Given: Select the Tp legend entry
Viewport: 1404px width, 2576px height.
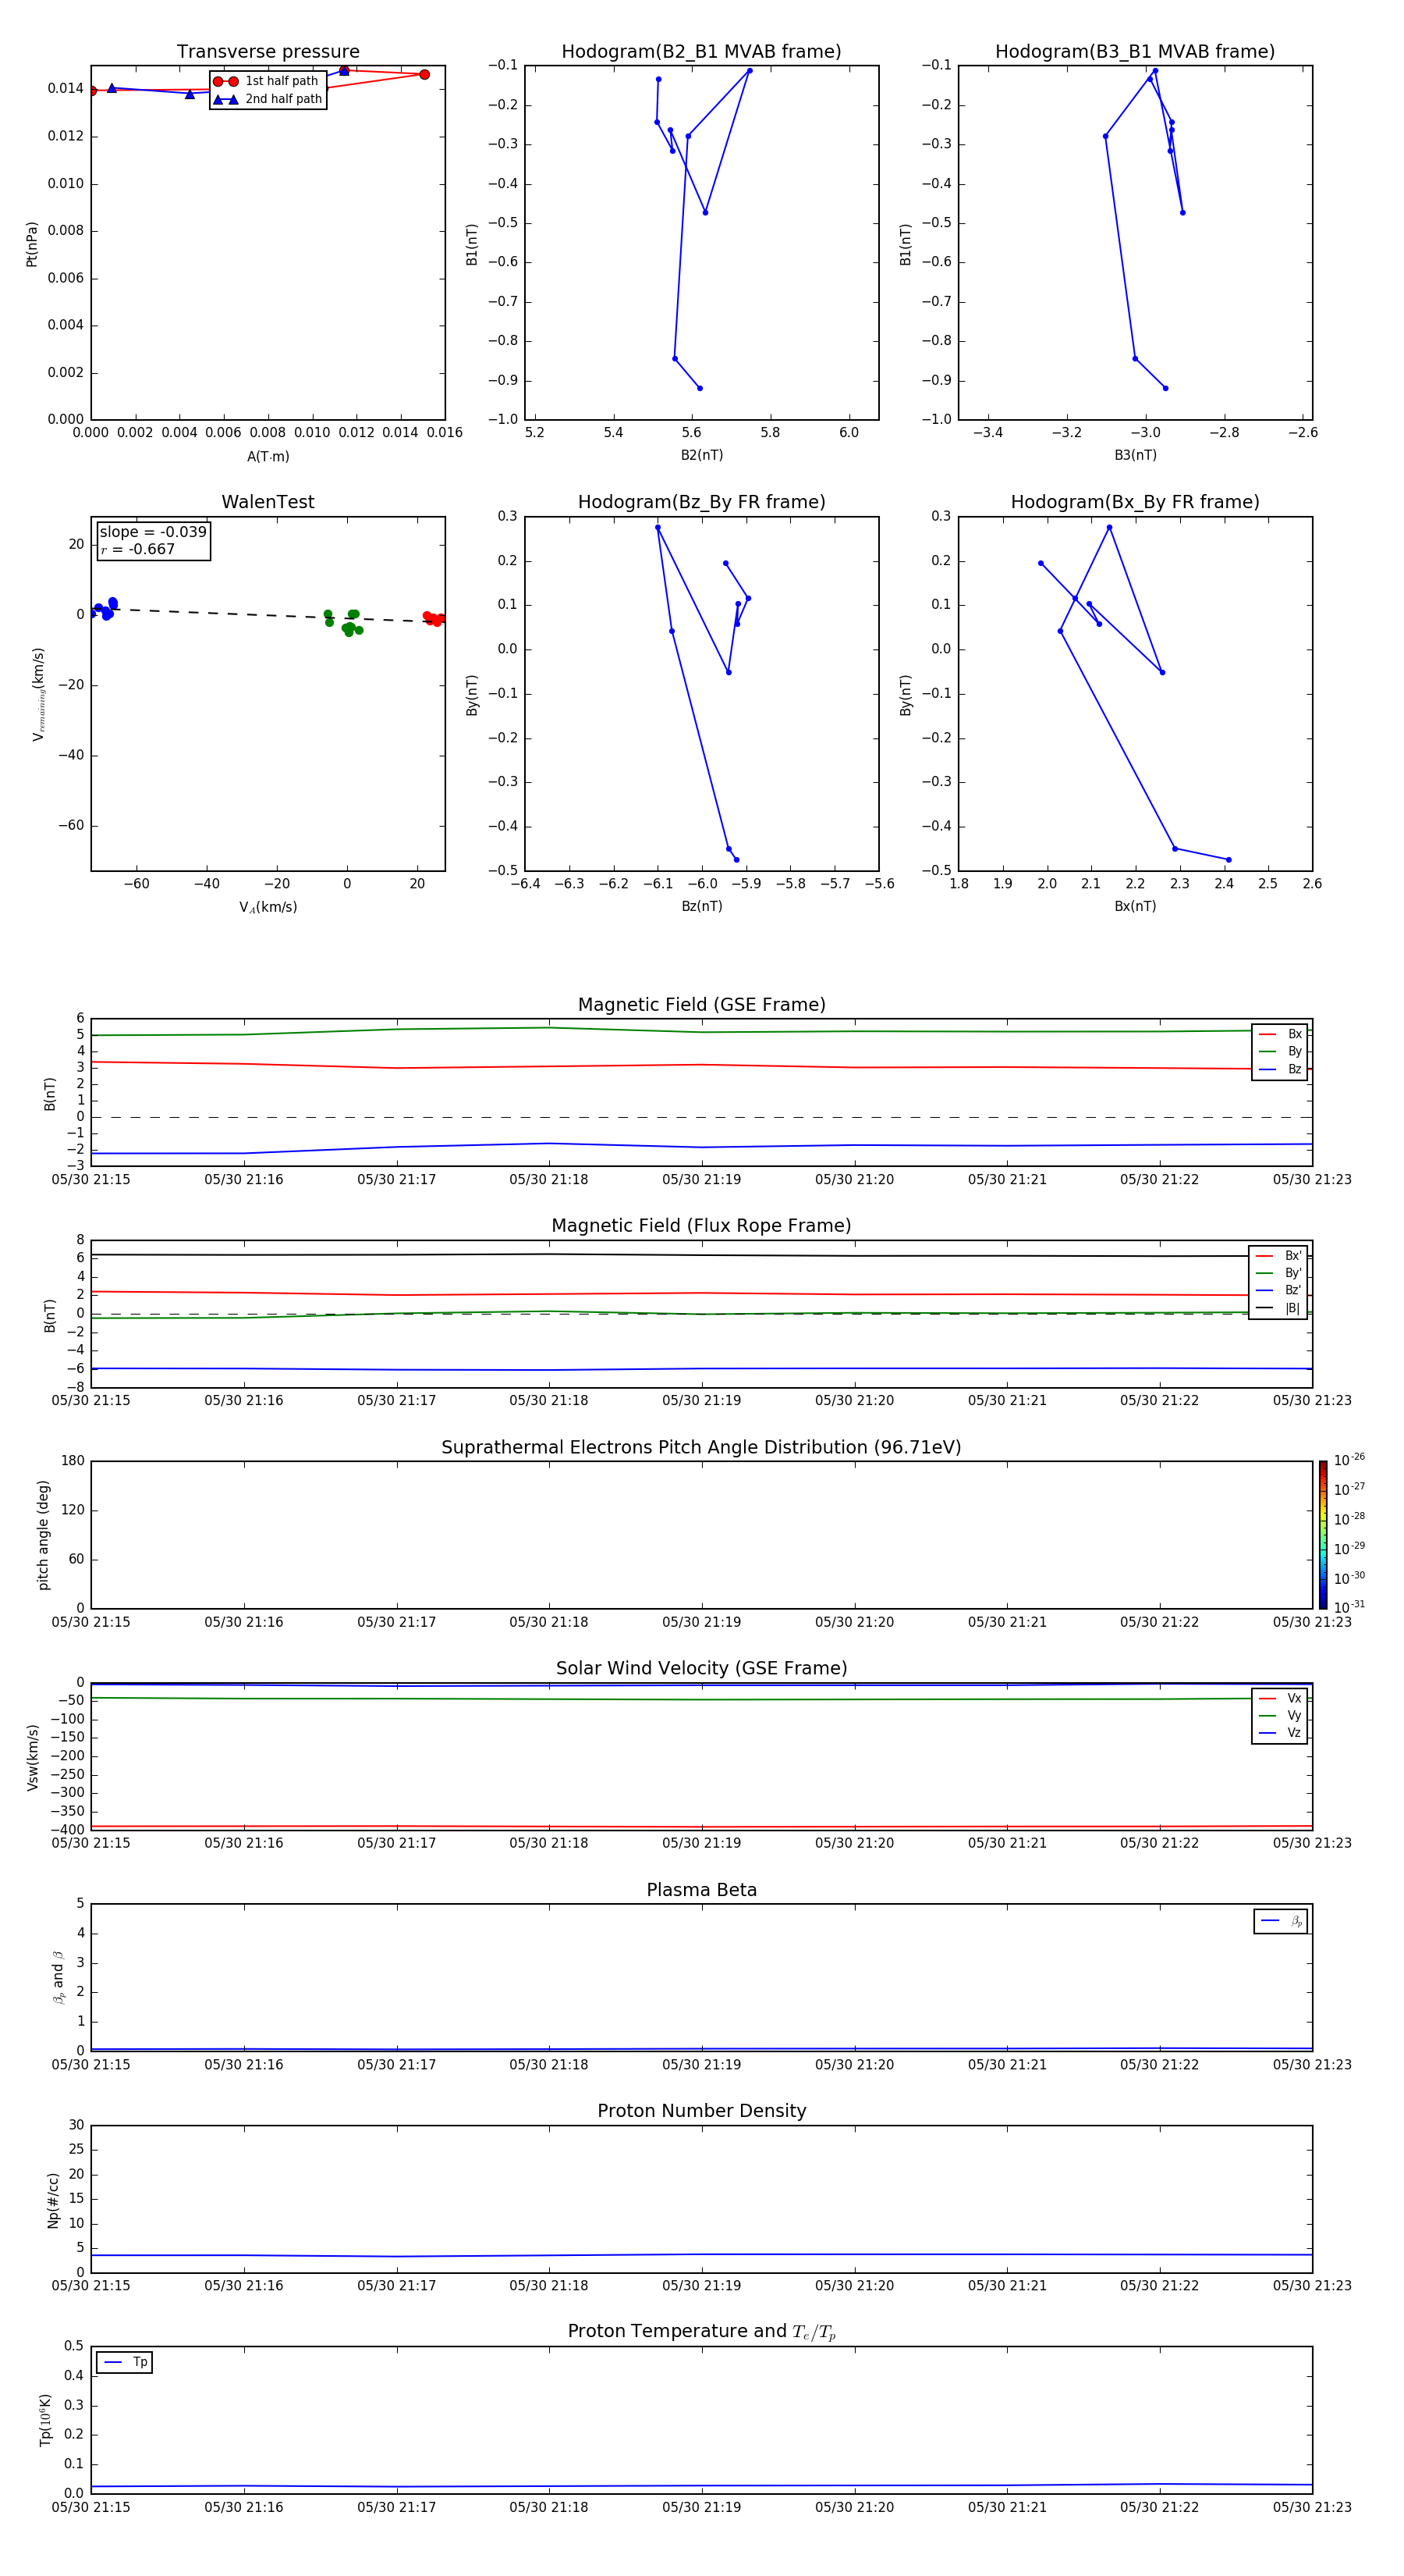Looking at the screenshot, I should 125,2363.
